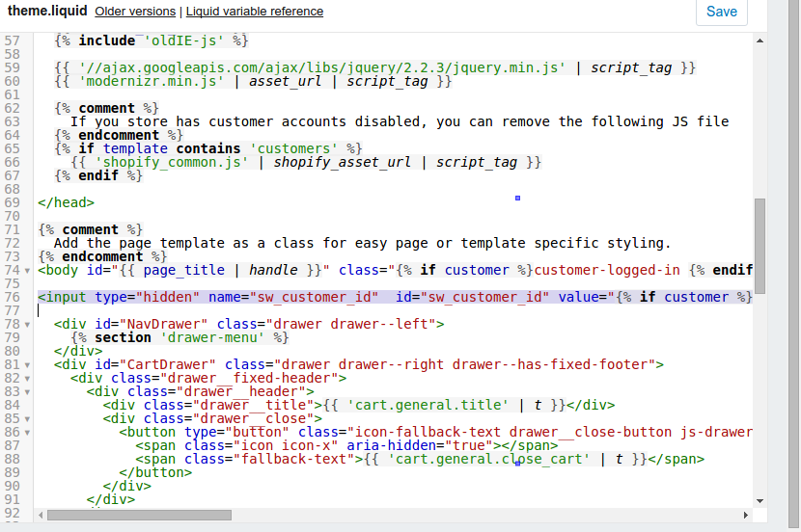Viewport: 801px width, 532px height.
Task: Click the comment text on line 72
Action: [362, 243]
